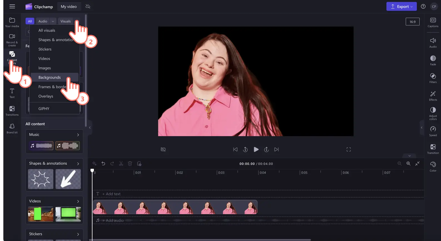Image resolution: width=441 pixels, height=241 pixels.
Task: Click the Export button
Action: (x=401, y=6)
